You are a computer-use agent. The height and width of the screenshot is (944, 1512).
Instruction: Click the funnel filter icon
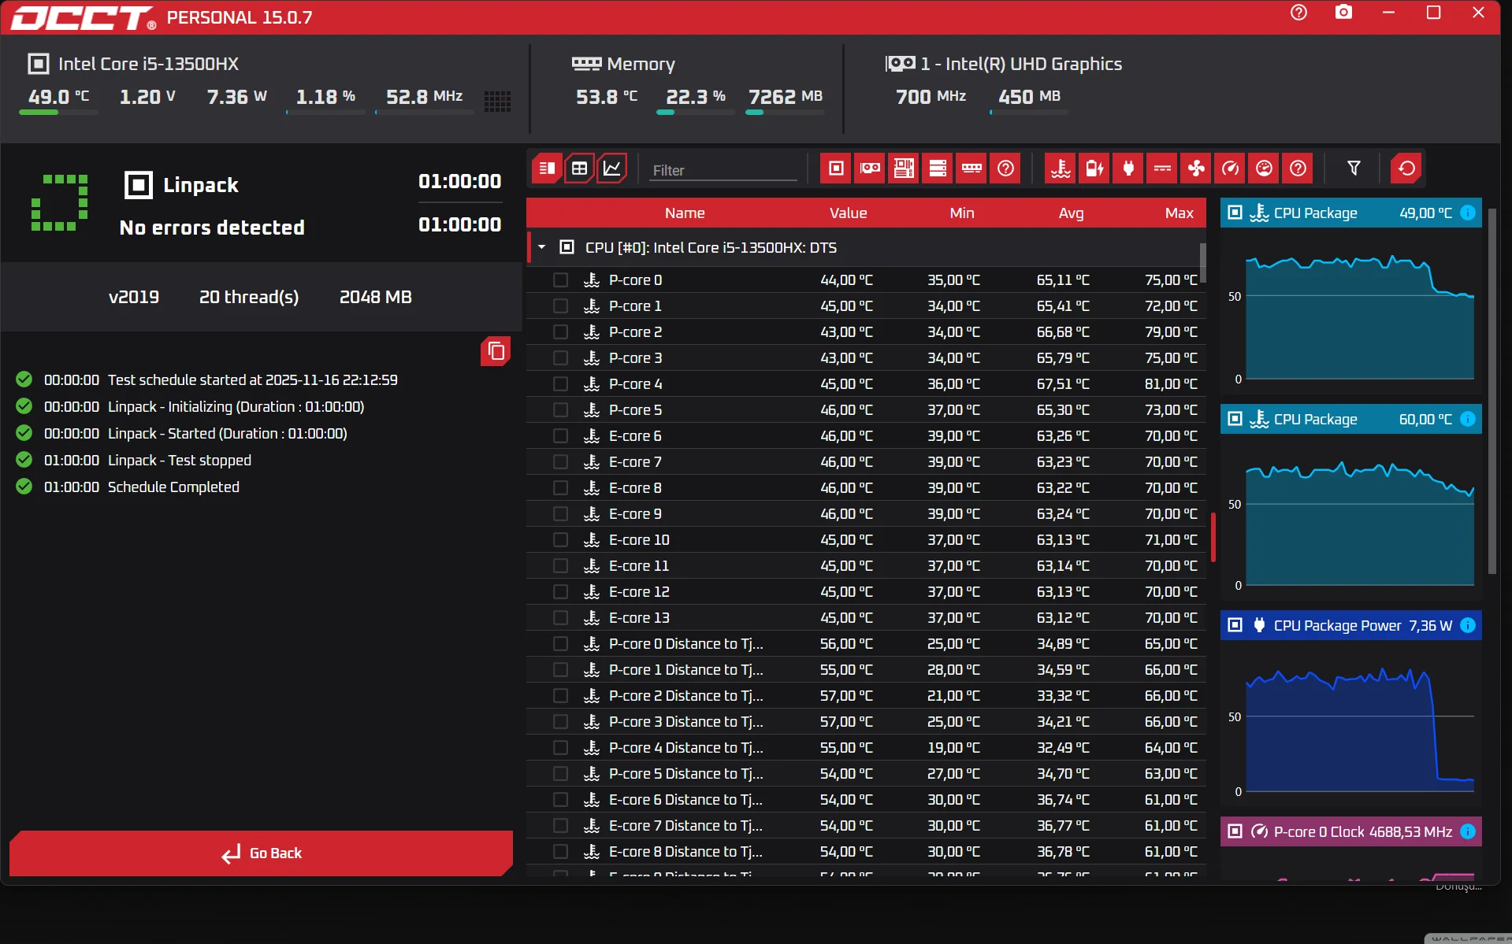click(x=1354, y=168)
